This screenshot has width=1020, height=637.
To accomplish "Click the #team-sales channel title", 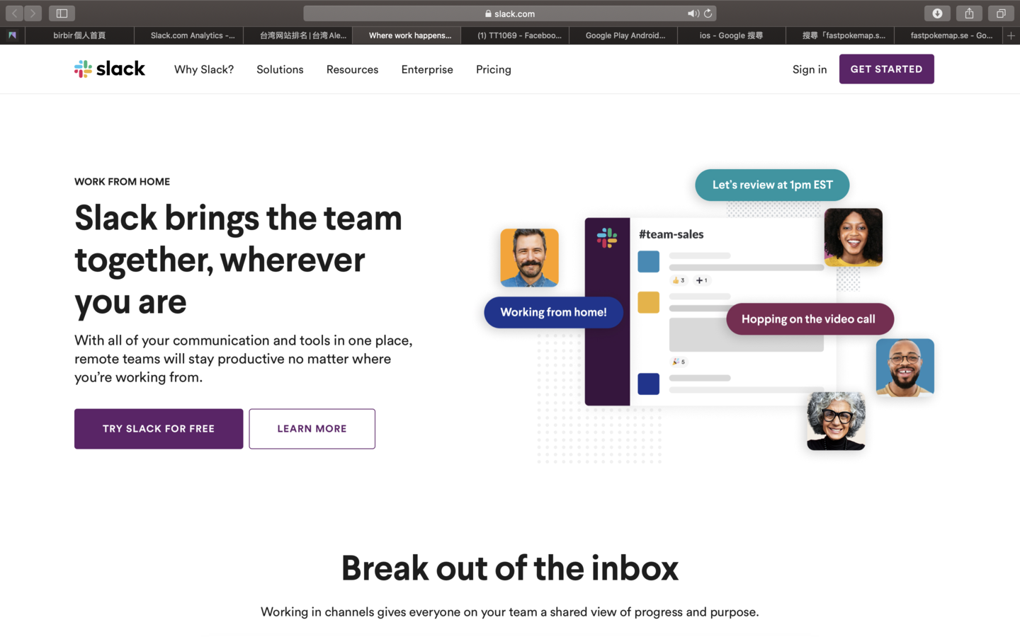I will tap(671, 234).
